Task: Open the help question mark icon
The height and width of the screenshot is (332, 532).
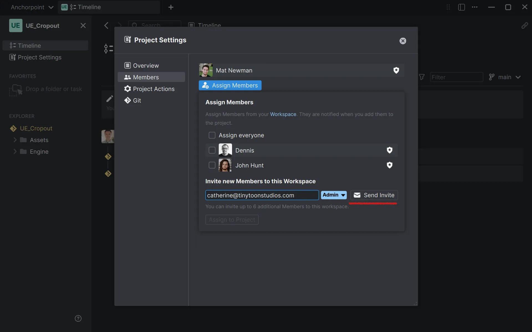Action: coord(78,318)
